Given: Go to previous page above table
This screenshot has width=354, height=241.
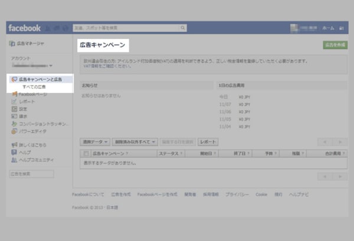Looking at the screenshot, I should tap(325, 142).
